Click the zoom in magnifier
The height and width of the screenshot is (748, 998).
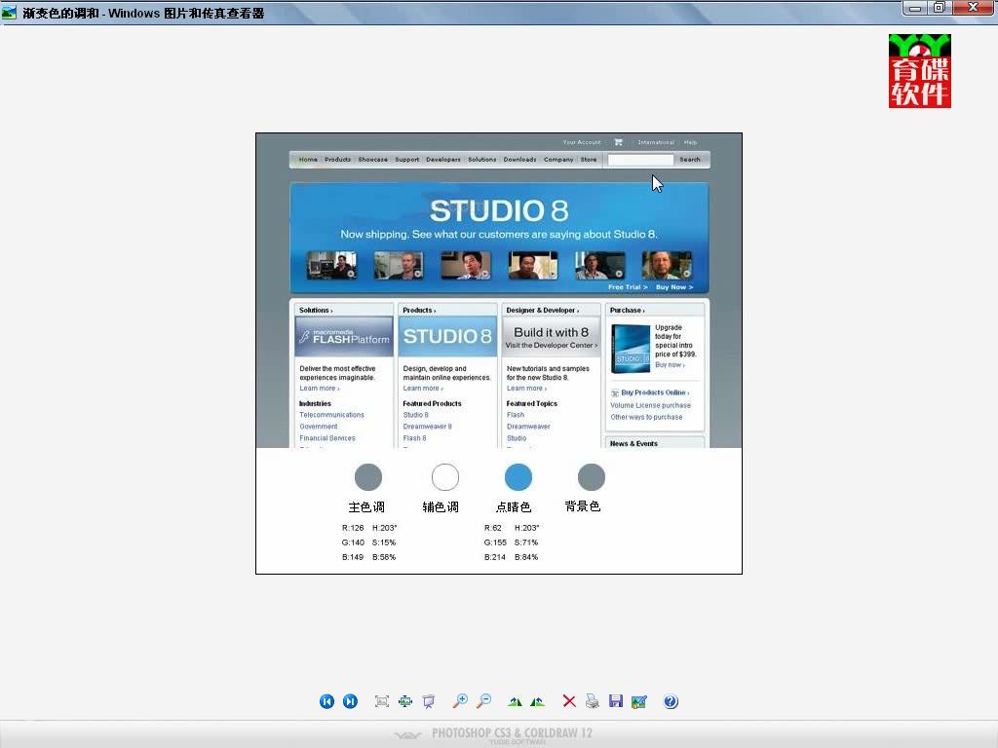(x=460, y=701)
